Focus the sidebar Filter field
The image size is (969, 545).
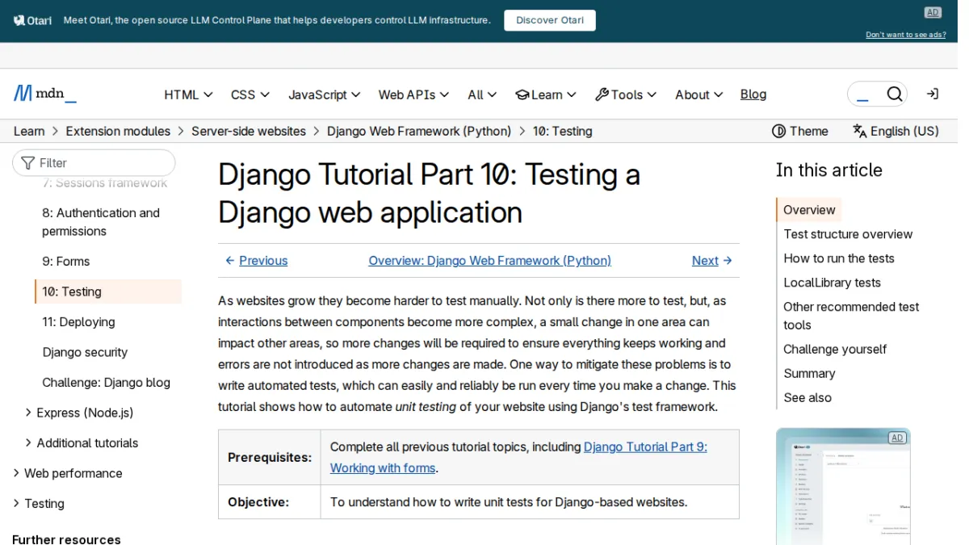(x=94, y=163)
